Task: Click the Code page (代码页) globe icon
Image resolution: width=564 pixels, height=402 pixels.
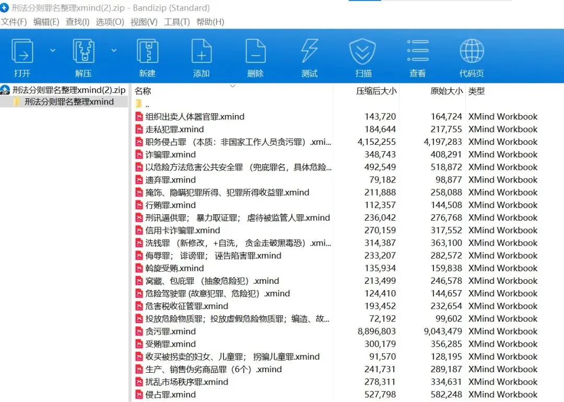Action: [x=472, y=51]
